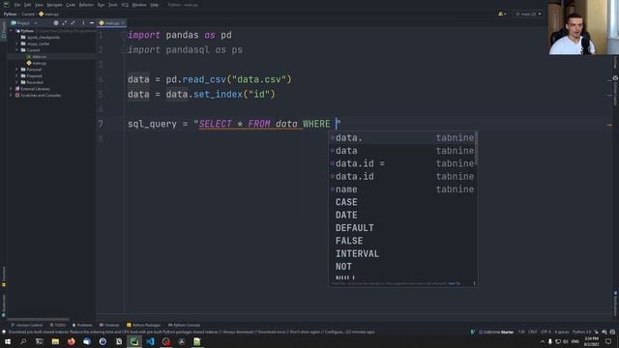Open Project panel options menu
Screen dimensions: 619x348
(83, 23)
